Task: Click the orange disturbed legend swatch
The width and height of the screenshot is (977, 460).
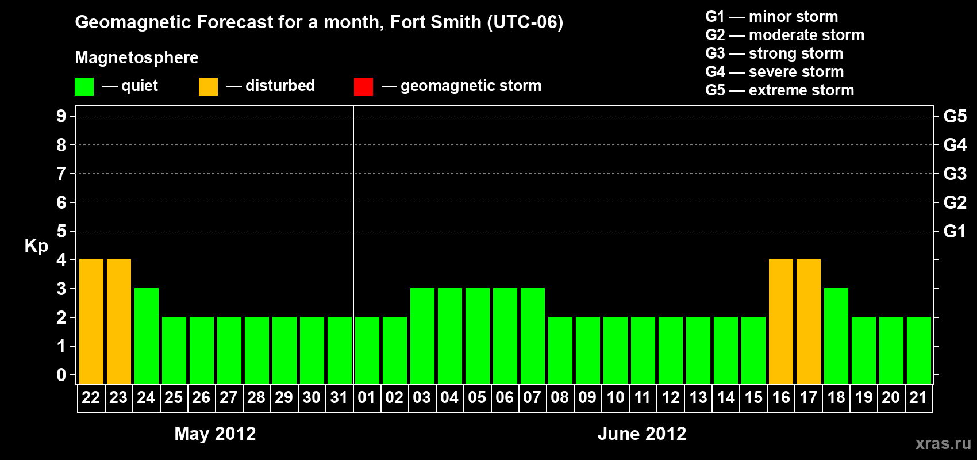Action: point(208,87)
